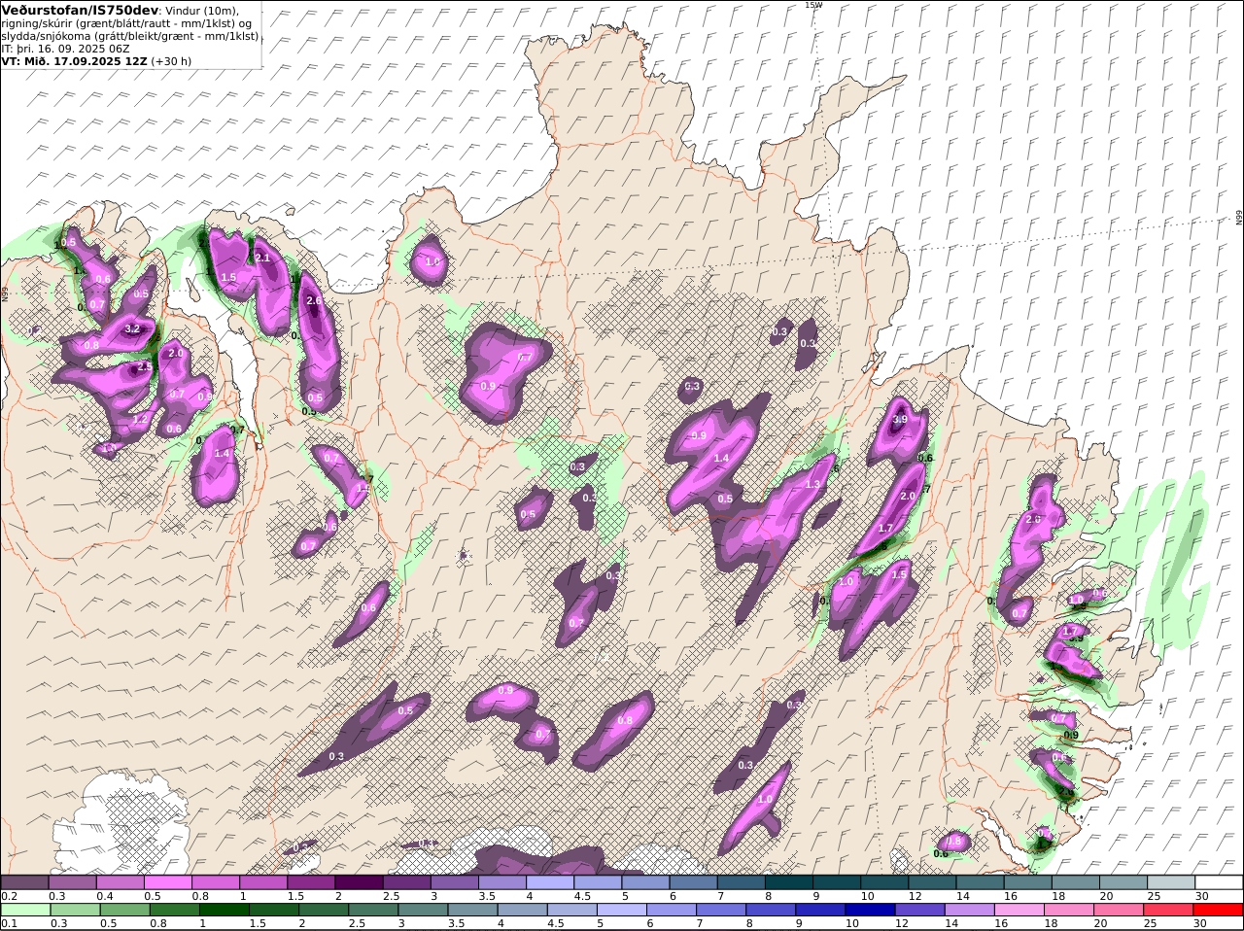Viewport: 1244px width, 931px height.
Task: Click the "15W" longitude label at the top edge
Action: point(813,5)
